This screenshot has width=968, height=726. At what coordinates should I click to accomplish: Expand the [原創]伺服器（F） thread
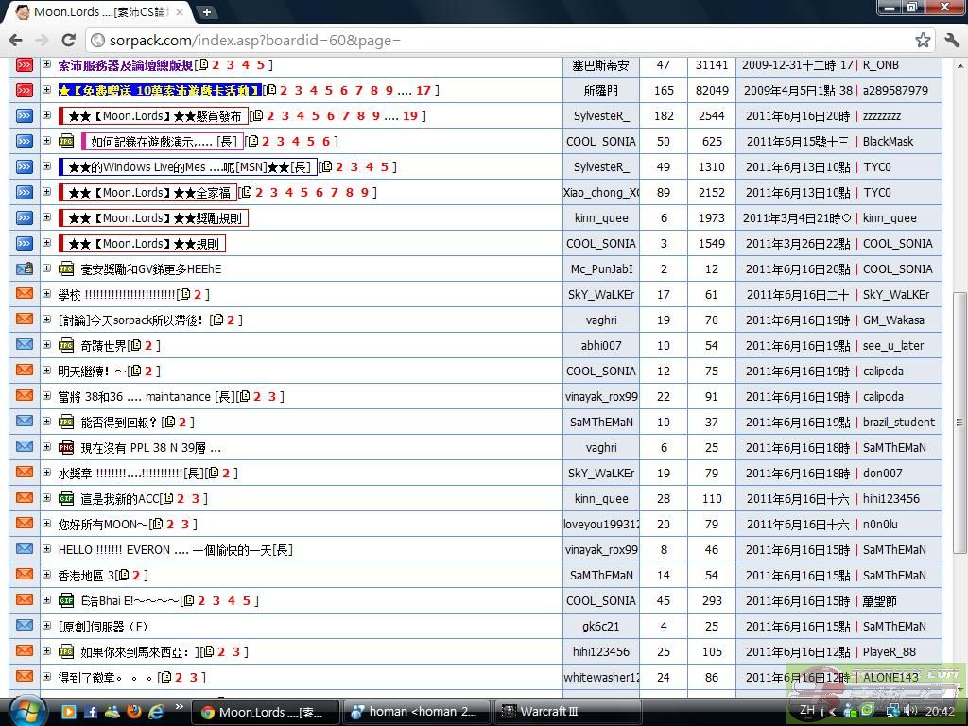pyautogui.click(x=46, y=626)
